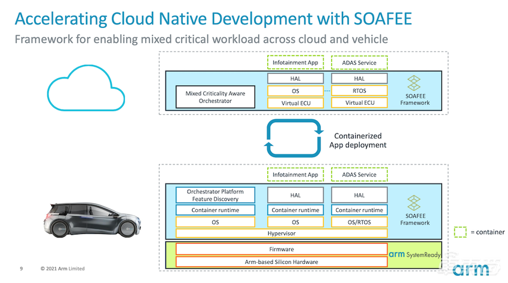This screenshot has height=283, width=508.
Task: Click the OS/RTOS box in vehicle stack
Action: pyautogui.click(x=359, y=222)
